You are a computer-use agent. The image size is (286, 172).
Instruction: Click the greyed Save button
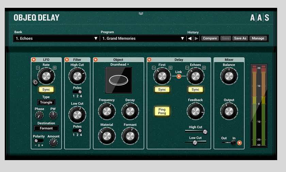click(x=226, y=38)
